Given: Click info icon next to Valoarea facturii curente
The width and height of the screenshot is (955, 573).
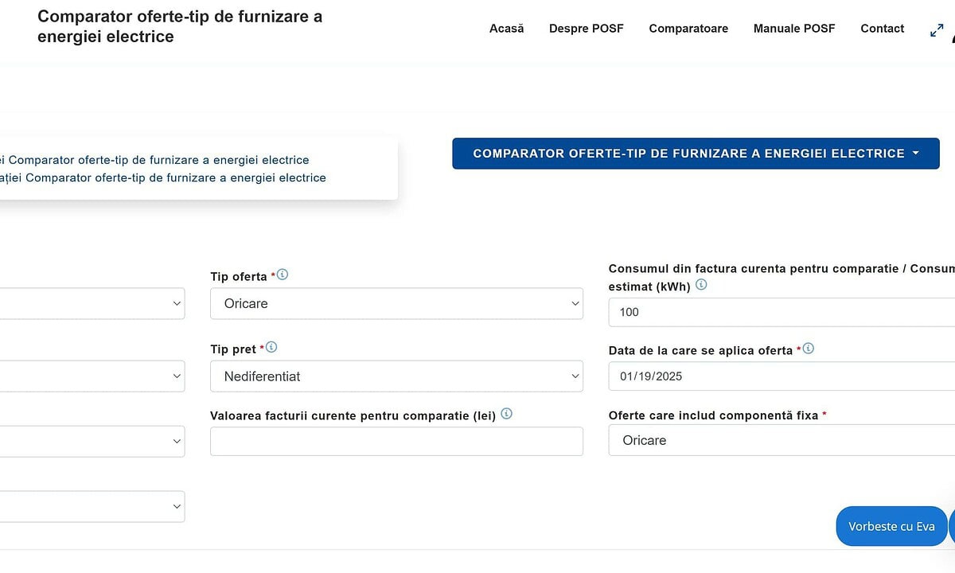Looking at the screenshot, I should 507,414.
